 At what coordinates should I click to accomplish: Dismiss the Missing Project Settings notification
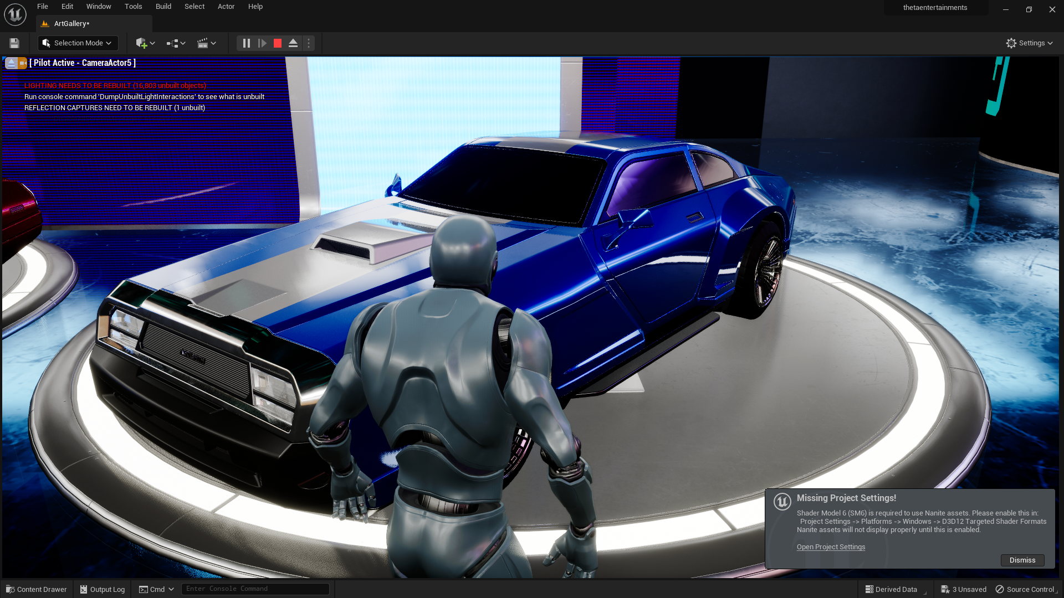tap(1022, 560)
